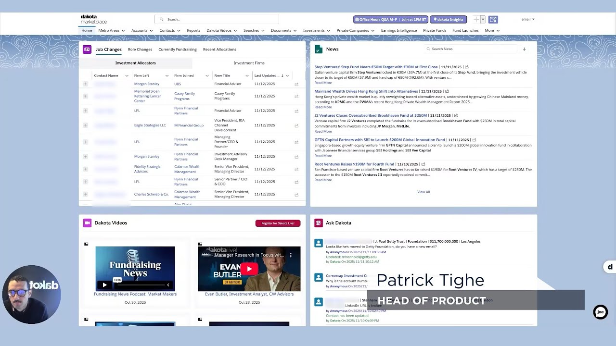Expand the Private Companies menu

click(372, 30)
